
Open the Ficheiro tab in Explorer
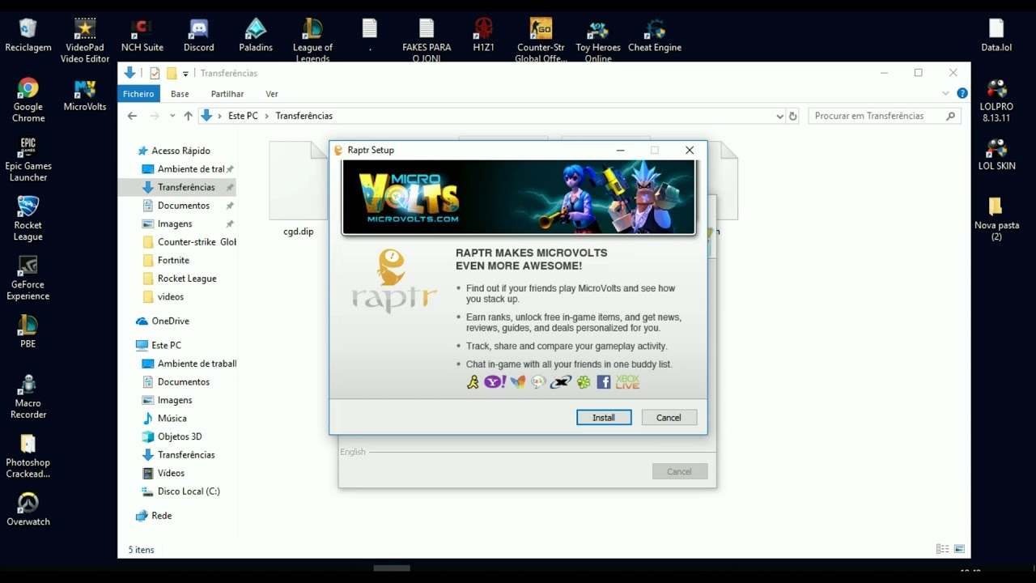click(x=138, y=94)
